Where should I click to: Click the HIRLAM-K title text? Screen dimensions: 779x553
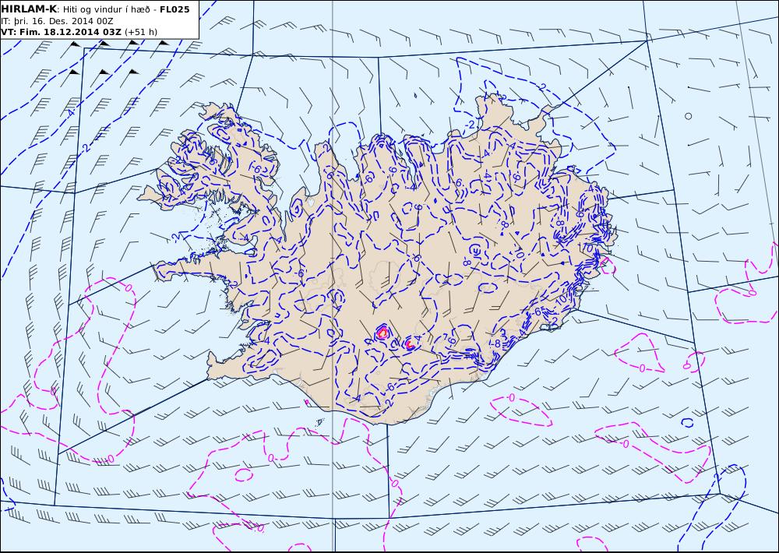click(30, 9)
